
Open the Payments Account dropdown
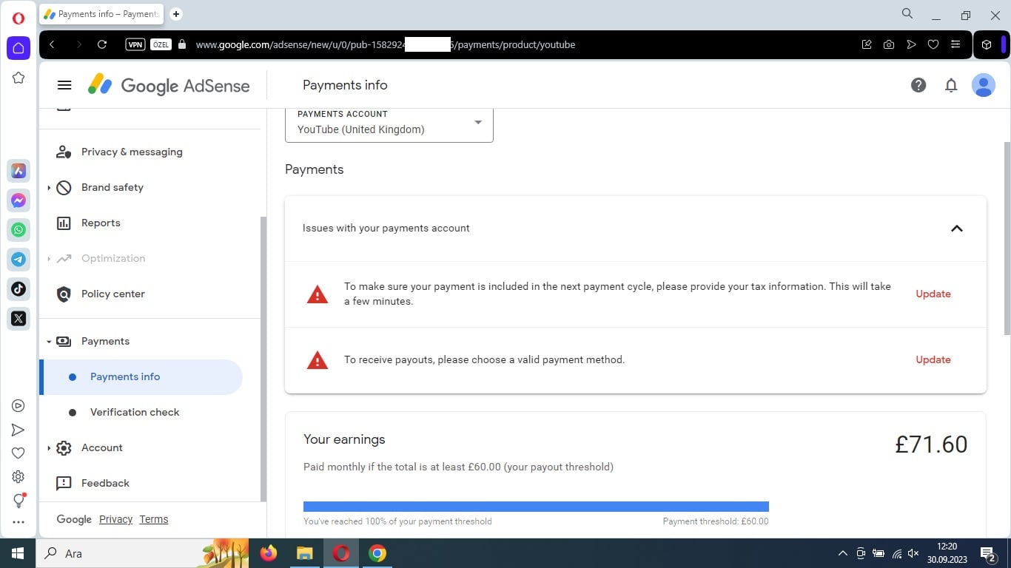click(x=389, y=124)
